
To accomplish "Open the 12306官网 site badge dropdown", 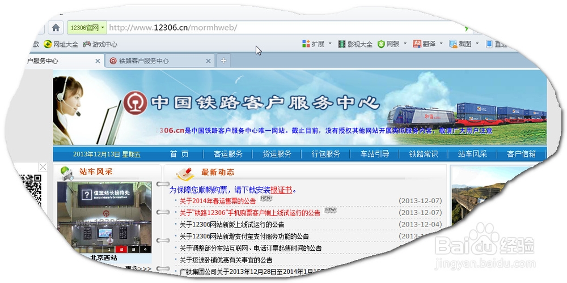I will pos(86,27).
